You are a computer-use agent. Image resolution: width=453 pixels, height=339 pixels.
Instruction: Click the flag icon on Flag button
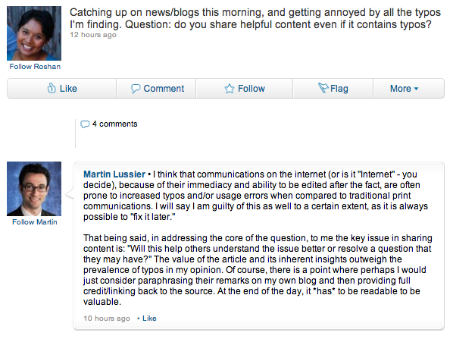323,88
